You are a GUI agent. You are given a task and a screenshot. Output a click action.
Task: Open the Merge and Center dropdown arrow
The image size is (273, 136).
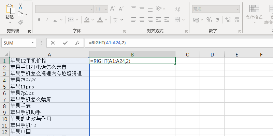click(183, 20)
